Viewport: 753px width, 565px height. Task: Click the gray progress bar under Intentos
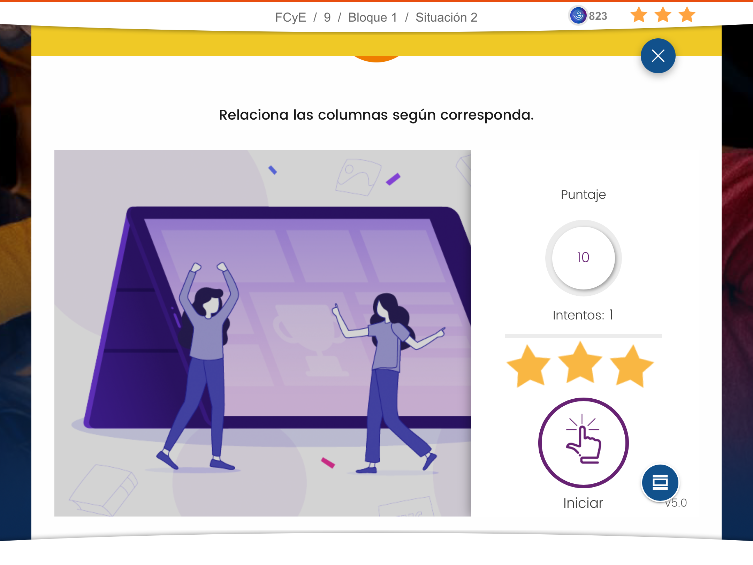click(583, 336)
